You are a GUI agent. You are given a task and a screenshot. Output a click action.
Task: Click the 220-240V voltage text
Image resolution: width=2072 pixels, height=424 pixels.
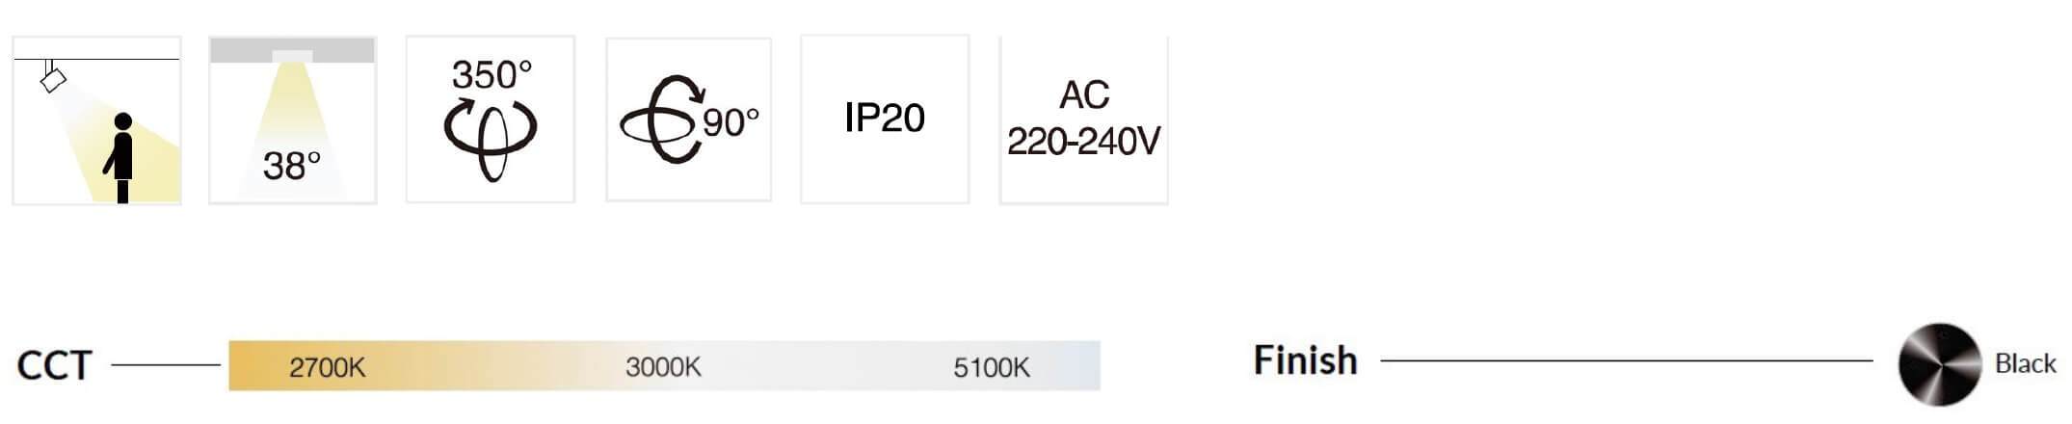point(1083,142)
